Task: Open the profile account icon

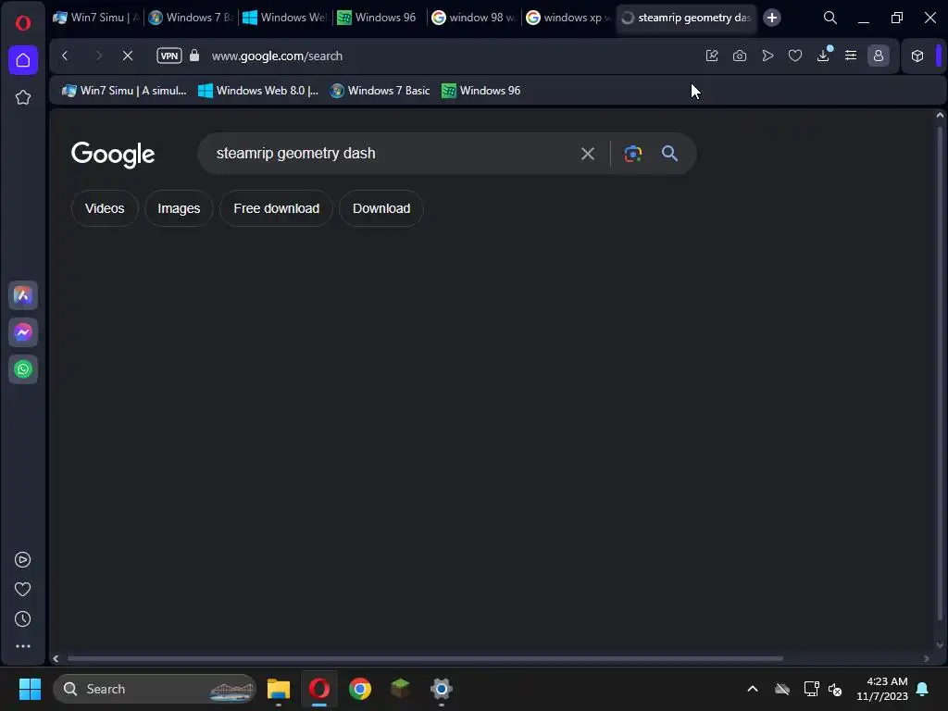Action: (x=879, y=56)
